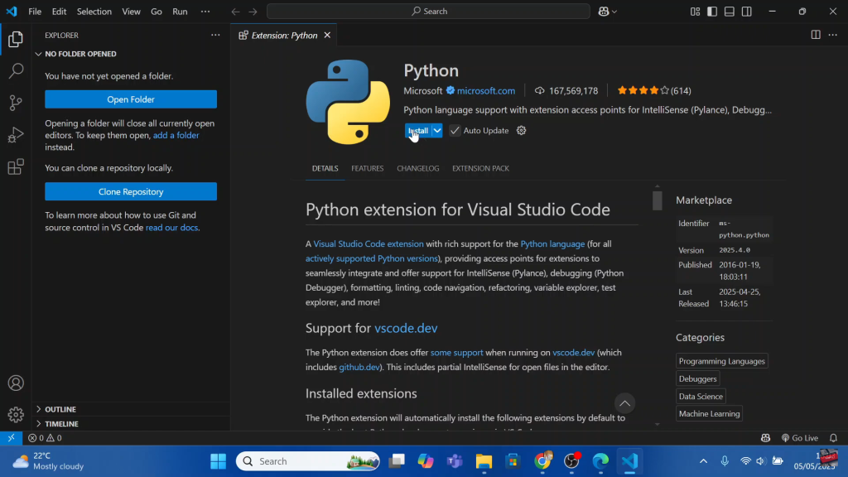
Task: Install the Python extension
Action: [x=418, y=130]
